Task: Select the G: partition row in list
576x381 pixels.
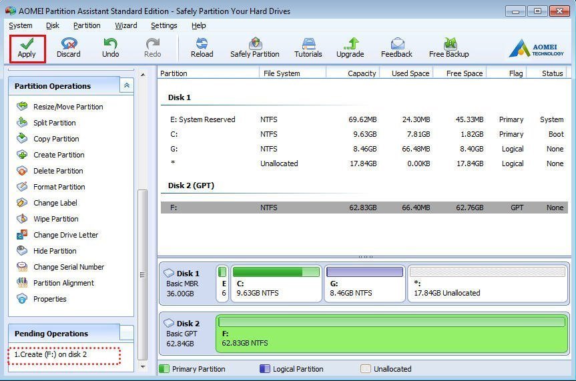Action: tap(364, 149)
